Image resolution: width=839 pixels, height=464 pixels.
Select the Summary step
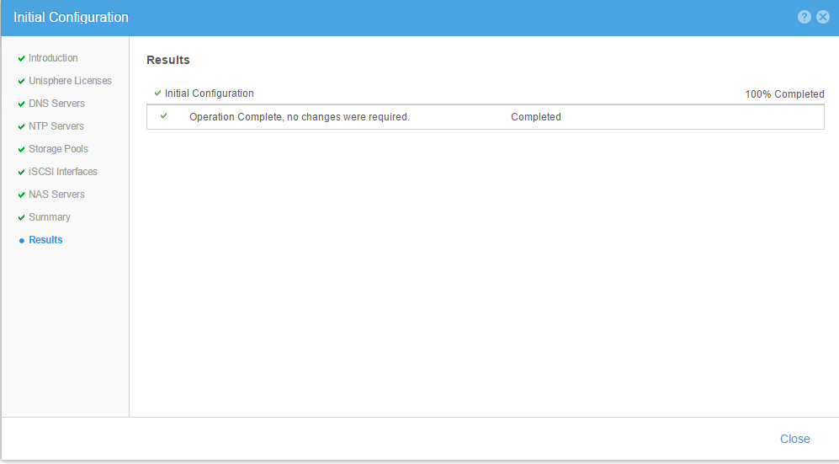(x=49, y=217)
